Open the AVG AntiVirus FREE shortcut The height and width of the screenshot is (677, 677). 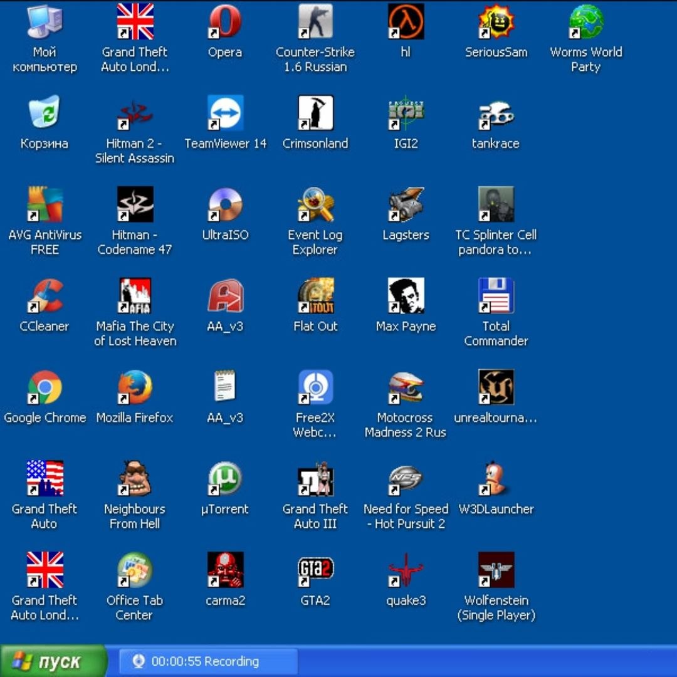[x=45, y=204]
